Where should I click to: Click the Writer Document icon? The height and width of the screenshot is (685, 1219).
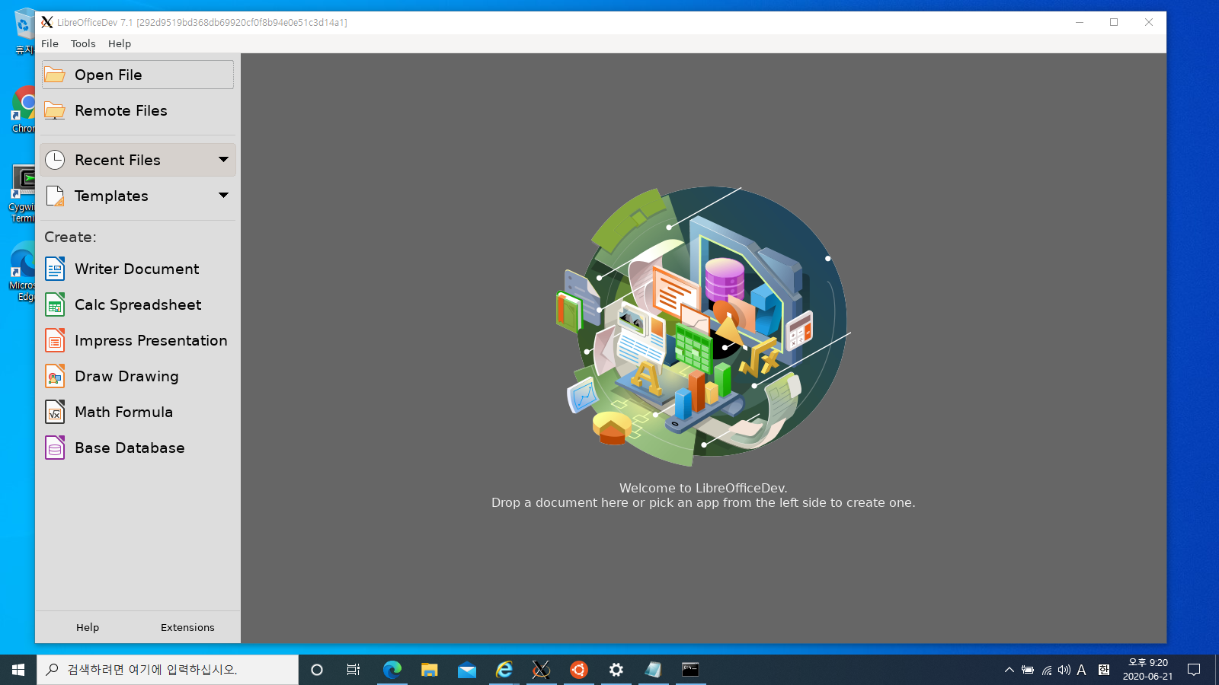pos(55,269)
